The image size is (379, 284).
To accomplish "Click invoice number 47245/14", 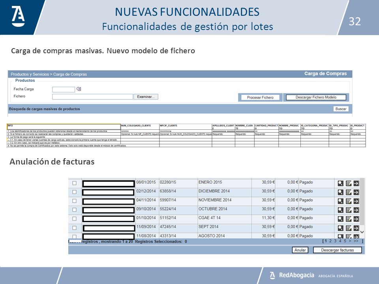I will (168, 227).
